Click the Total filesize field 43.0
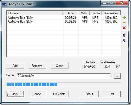 pos(107,67)
